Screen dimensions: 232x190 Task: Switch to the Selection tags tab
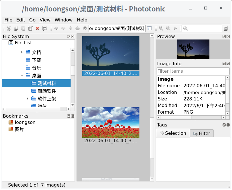tap(173, 133)
